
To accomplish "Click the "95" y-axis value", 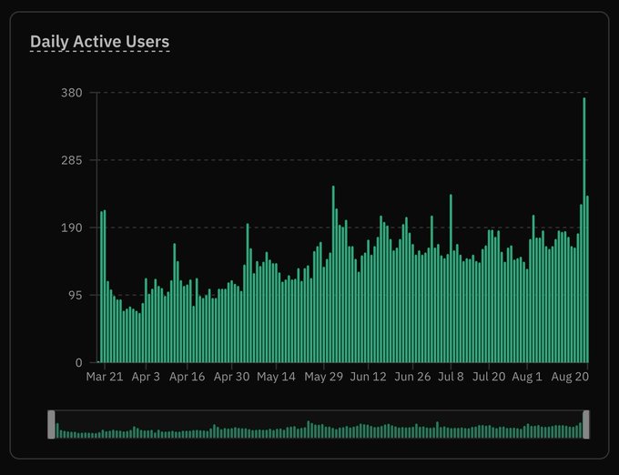I will [x=76, y=295].
